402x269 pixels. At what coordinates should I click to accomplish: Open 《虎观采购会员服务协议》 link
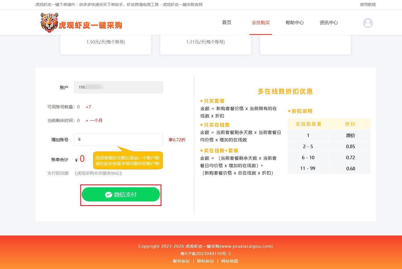coord(98,173)
